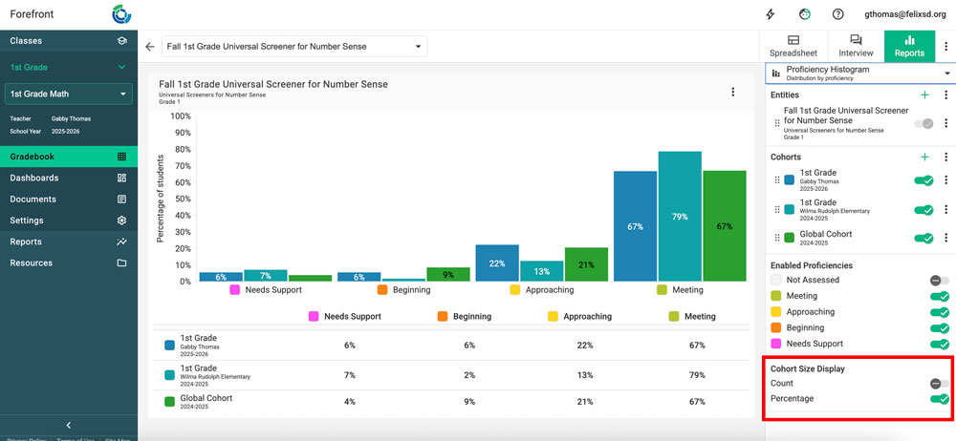Click the back arrow beside assessment selector
This screenshot has height=441, width=956.
[x=149, y=47]
